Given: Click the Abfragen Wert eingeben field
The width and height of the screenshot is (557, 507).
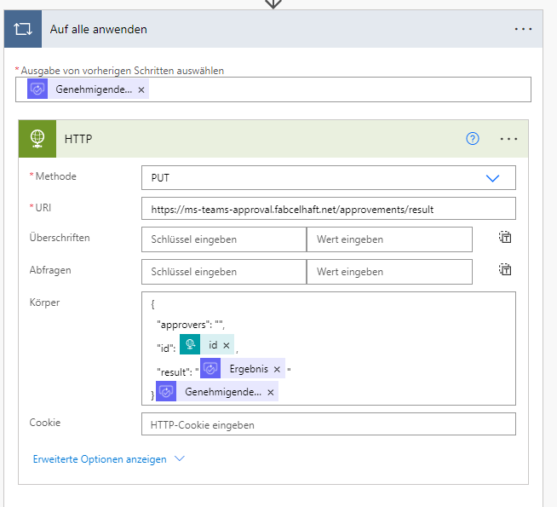Looking at the screenshot, I should pos(388,272).
